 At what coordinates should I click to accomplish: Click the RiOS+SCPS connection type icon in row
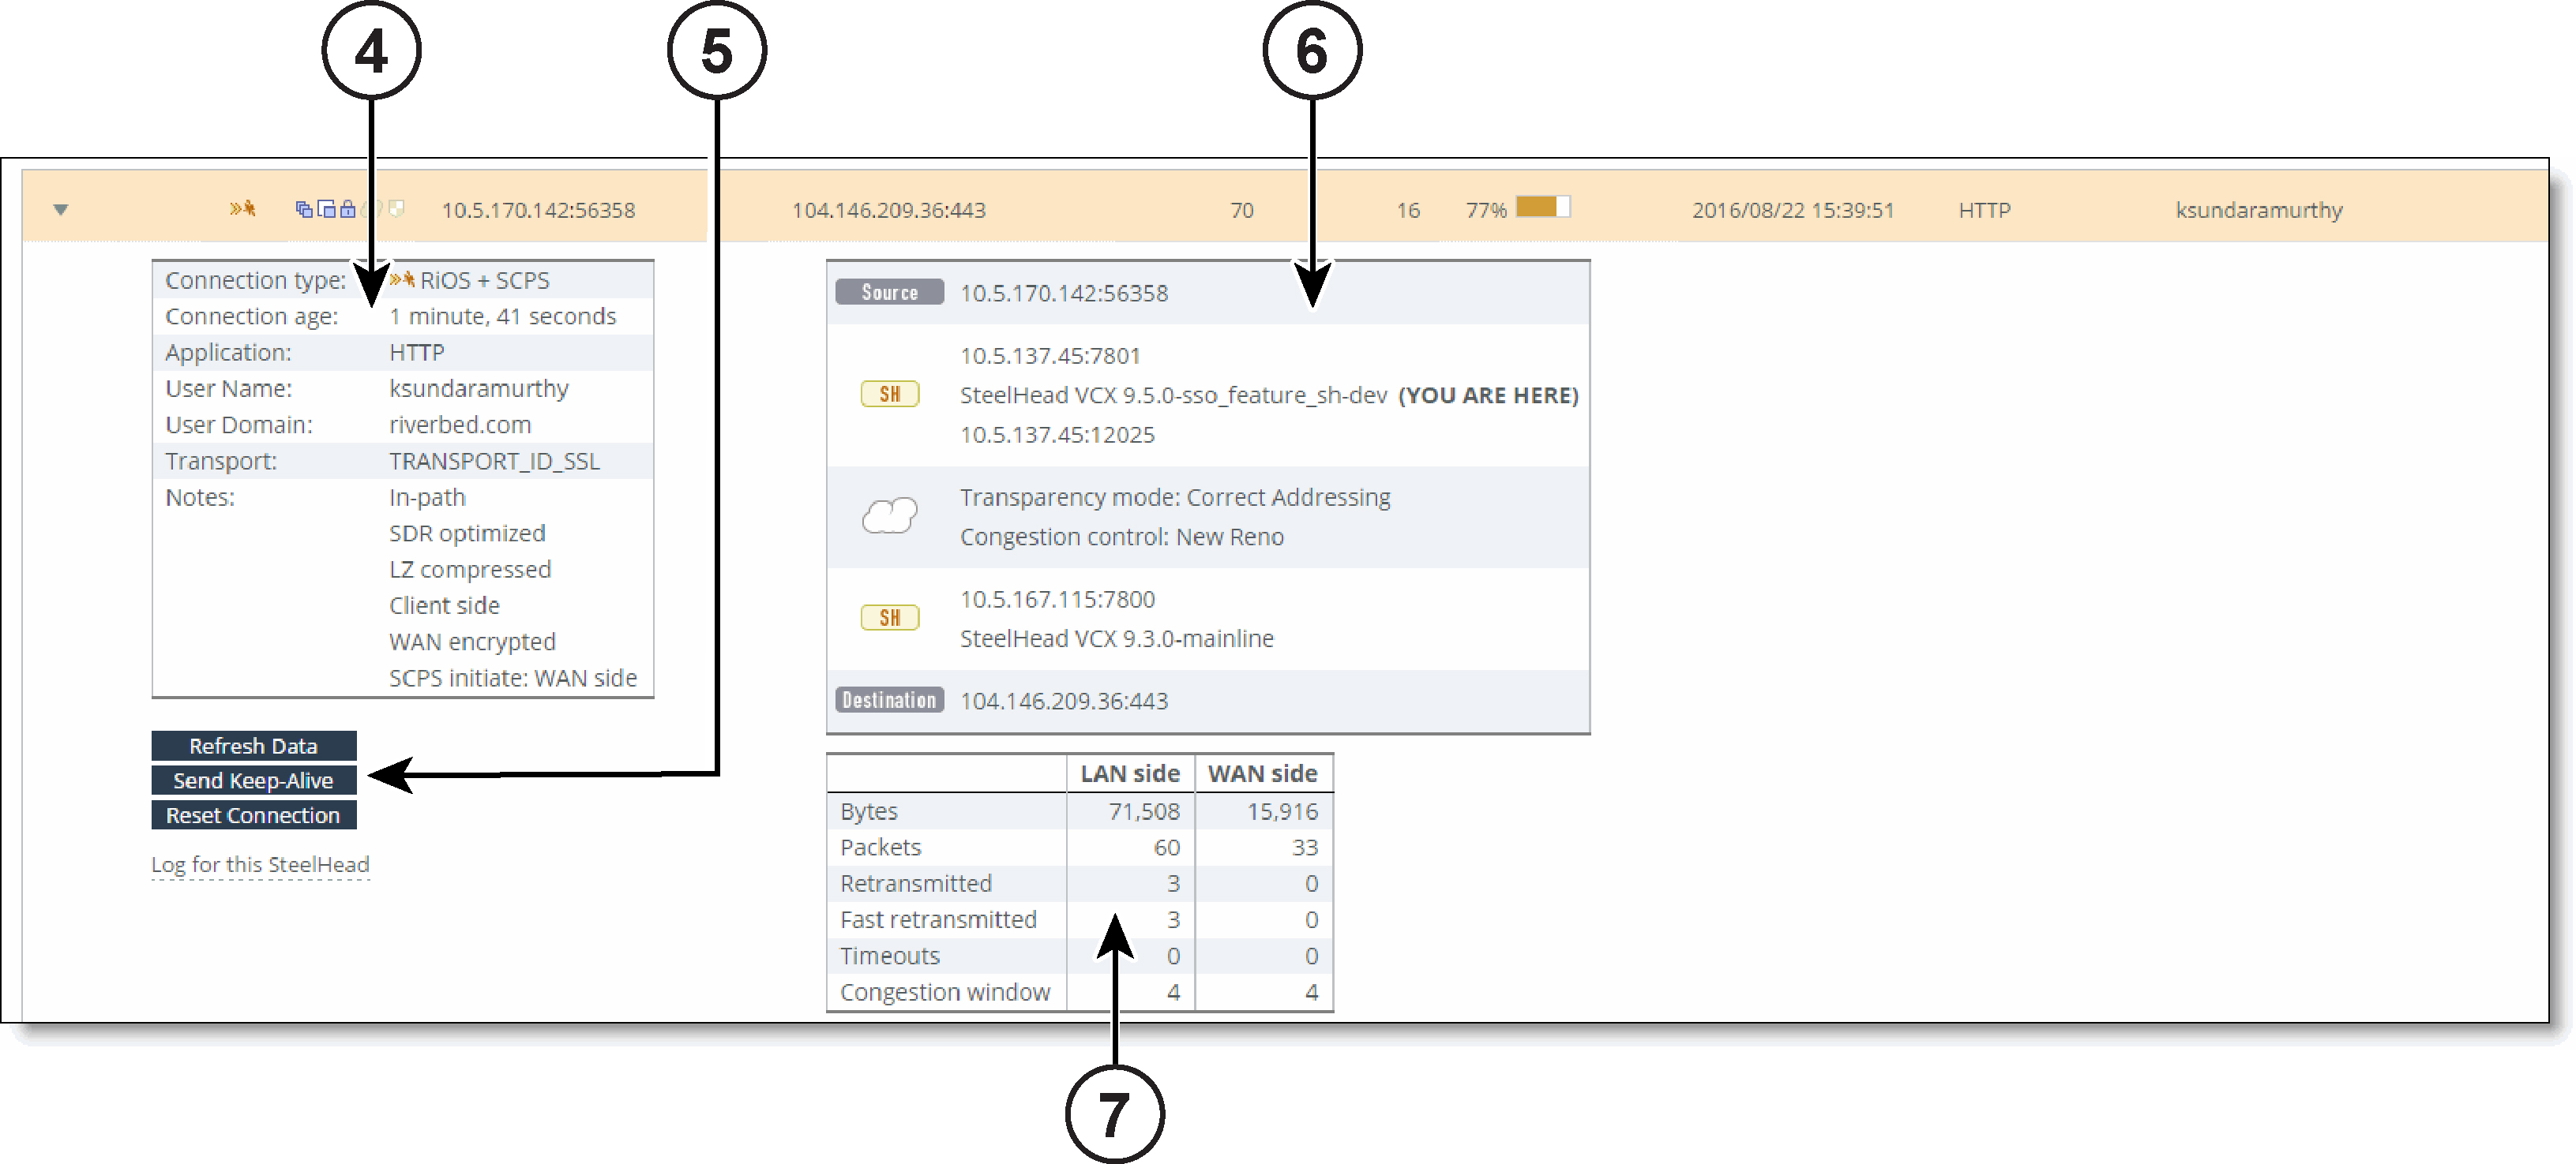click(242, 209)
